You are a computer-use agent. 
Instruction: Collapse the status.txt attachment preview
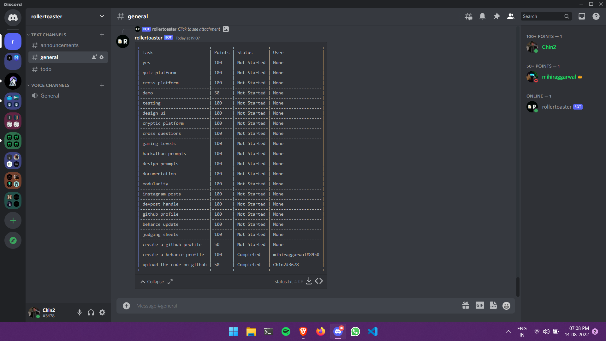152,282
